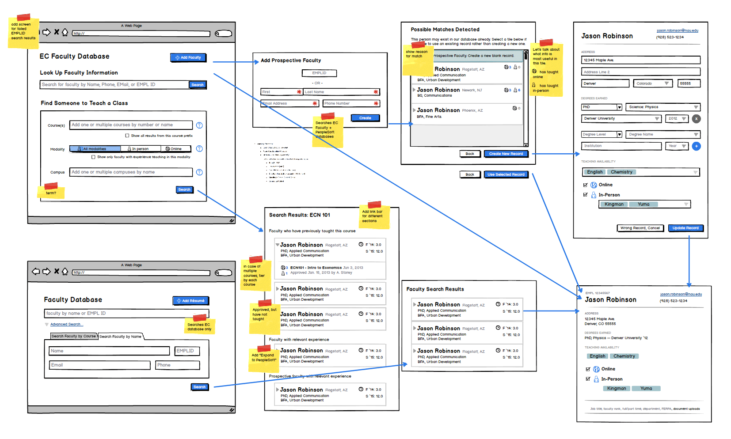This screenshot has height=439, width=731.
Task: Remove the Denver University degree with the x icon
Action: coord(697,119)
